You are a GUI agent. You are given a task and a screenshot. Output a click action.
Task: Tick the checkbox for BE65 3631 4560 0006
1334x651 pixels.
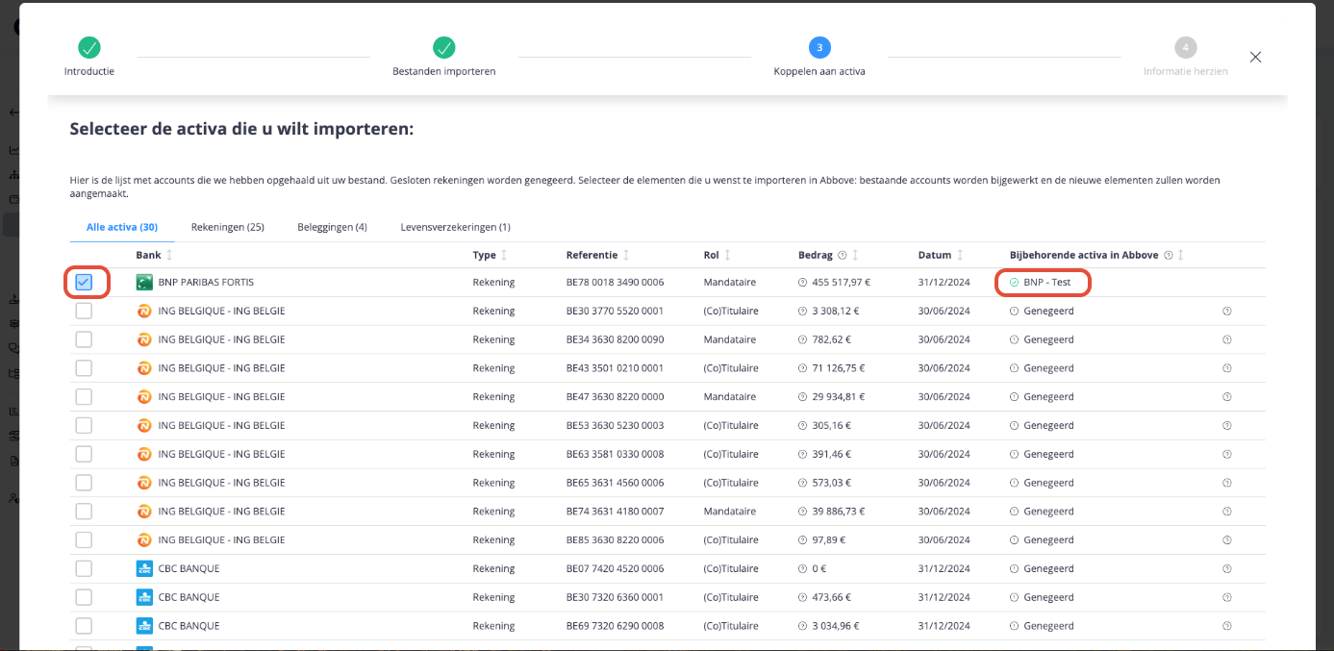pyautogui.click(x=84, y=483)
